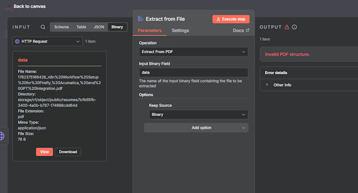Open the Operation dropdown Extract From PDF

click(193, 52)
